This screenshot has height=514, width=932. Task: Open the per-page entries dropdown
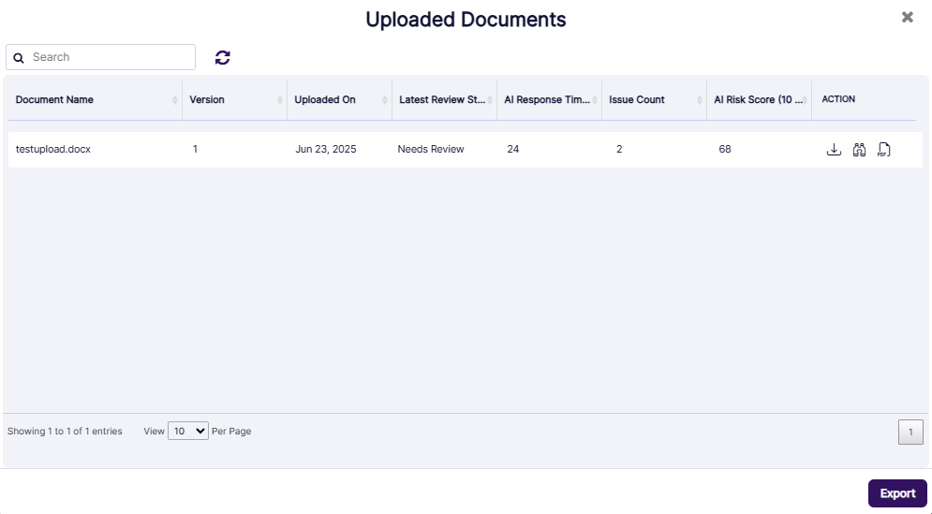click(x=188, y=431)
